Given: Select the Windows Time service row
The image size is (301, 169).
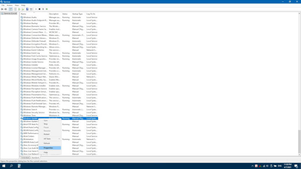Looking at the screenshot, I should [x=59, y=115].
